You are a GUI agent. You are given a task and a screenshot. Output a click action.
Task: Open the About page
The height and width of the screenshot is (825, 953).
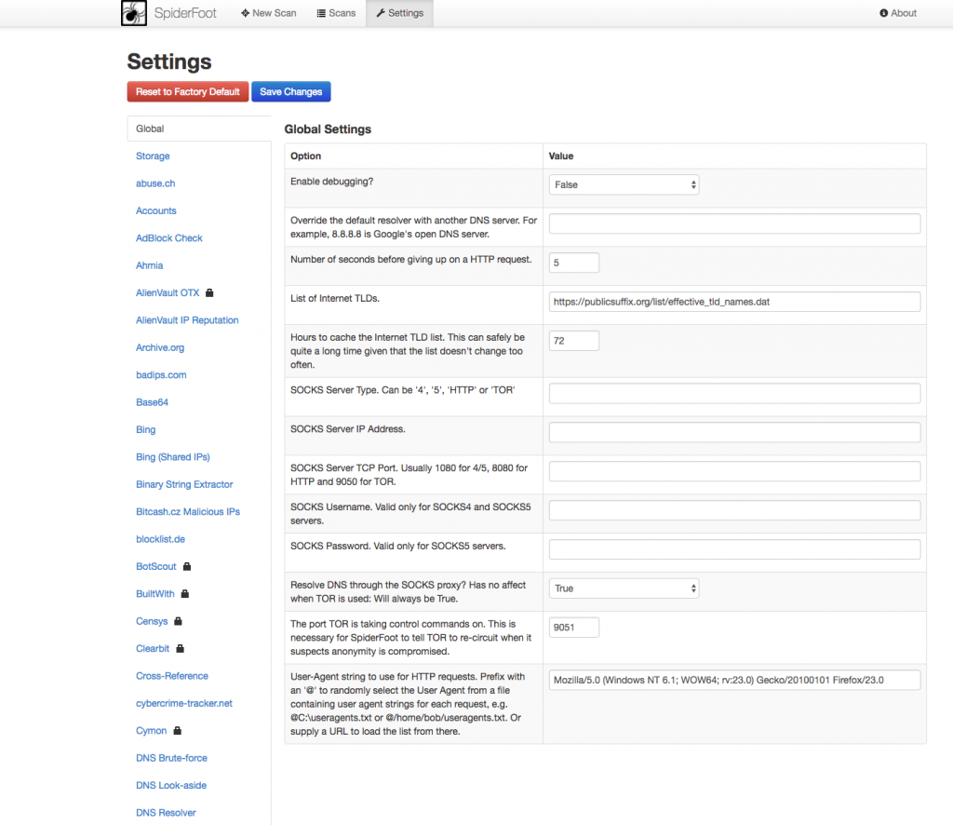click(898, 13)
